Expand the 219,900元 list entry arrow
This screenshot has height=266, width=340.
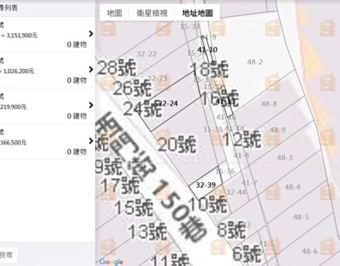point(91,105)
